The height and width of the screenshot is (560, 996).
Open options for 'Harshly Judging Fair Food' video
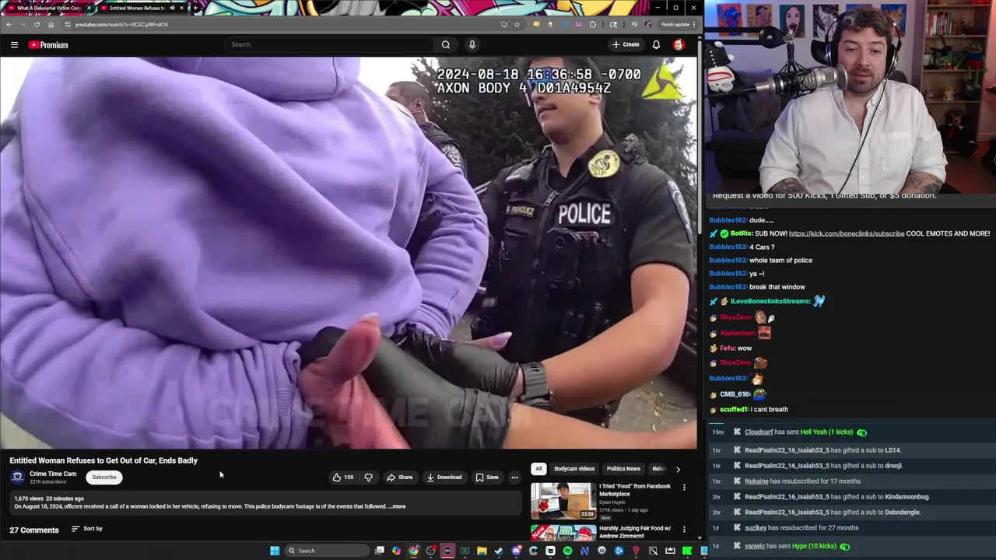[684, 529]
